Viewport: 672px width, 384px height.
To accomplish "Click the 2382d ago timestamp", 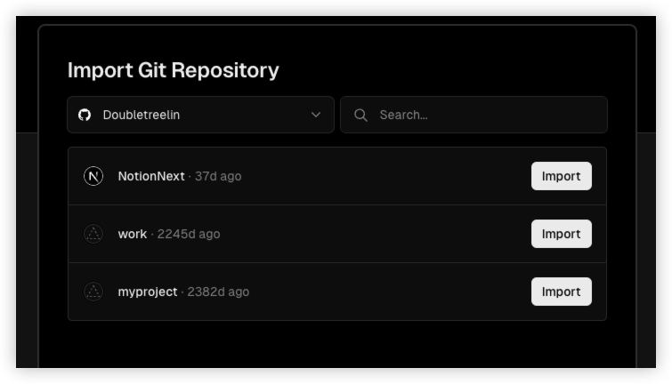I will [218, 292].
